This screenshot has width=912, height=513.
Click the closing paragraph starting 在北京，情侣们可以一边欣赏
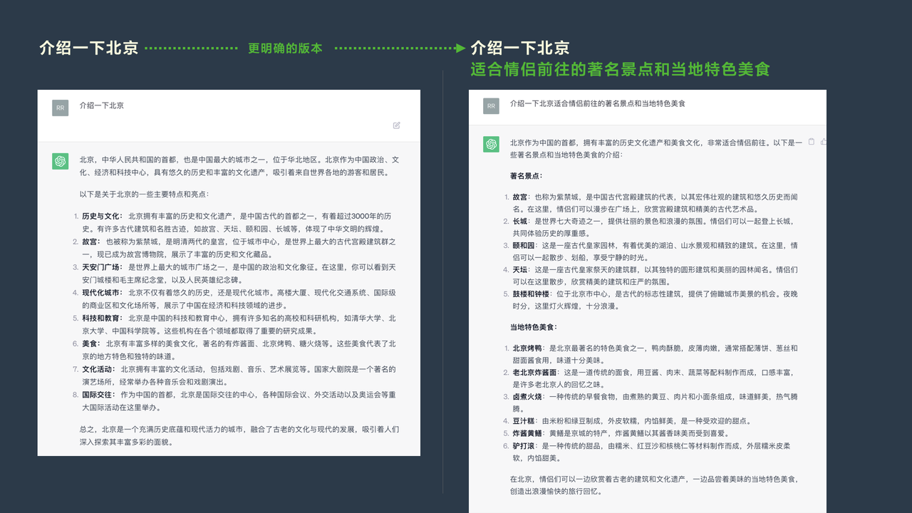[654, 485]
